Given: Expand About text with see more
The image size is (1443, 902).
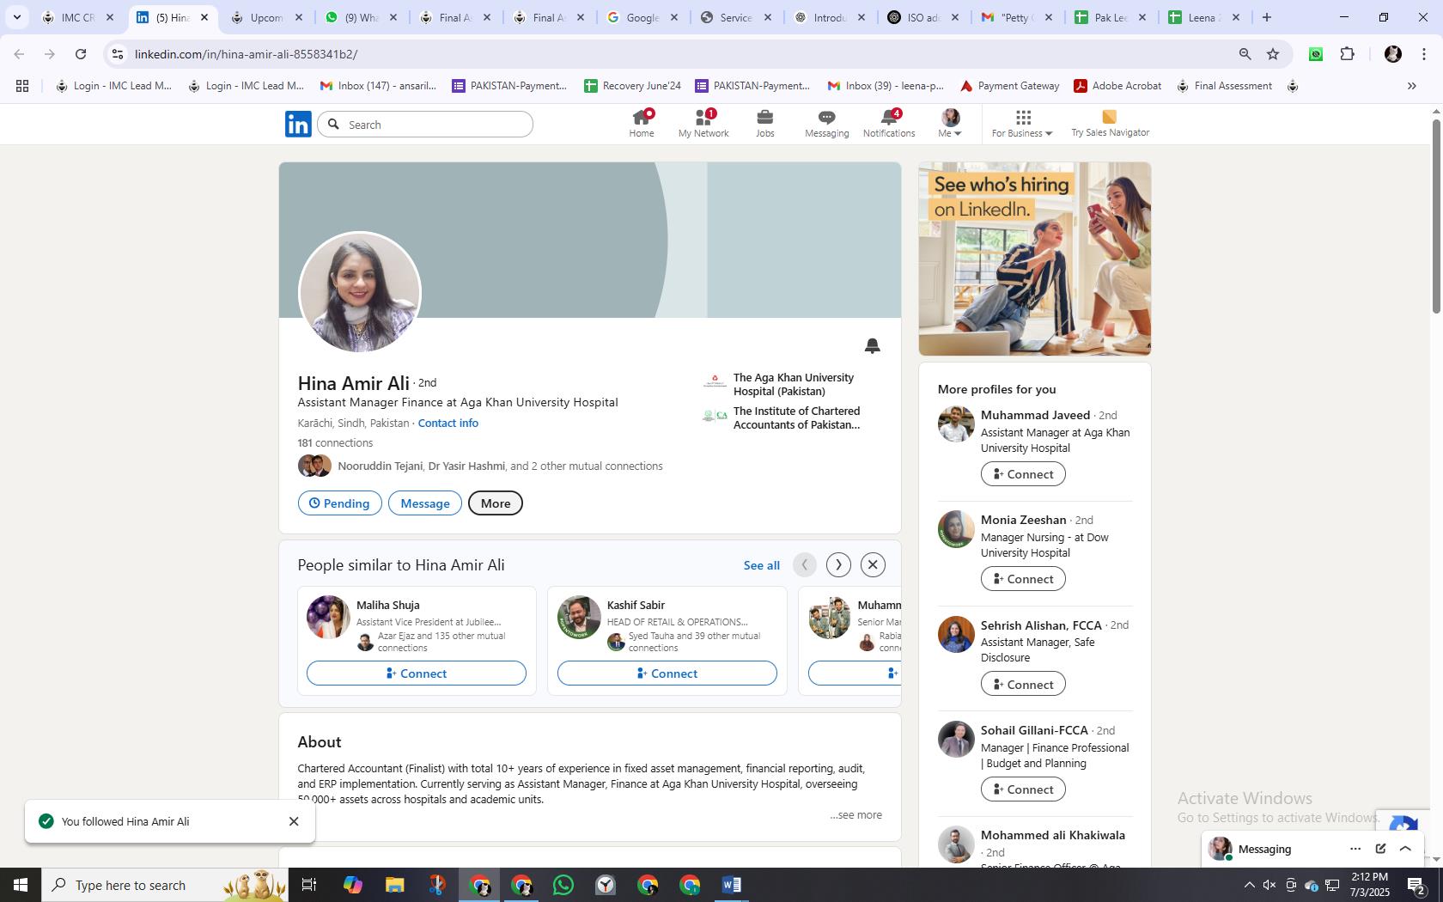Looking at the screenshot, I should click(855, 814).
